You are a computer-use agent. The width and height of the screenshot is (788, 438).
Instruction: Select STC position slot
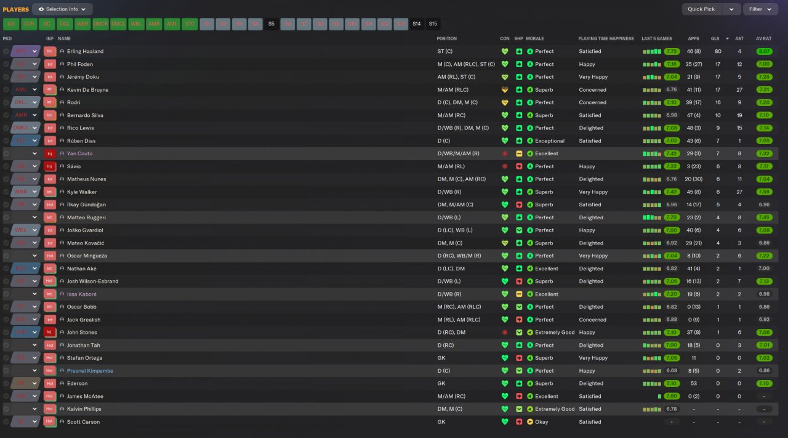pyautogui.click(x=190, y=24)
